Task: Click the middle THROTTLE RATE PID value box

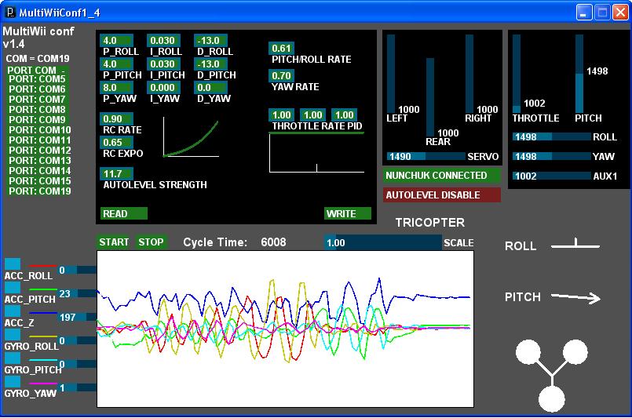Action: pos(312,114)
